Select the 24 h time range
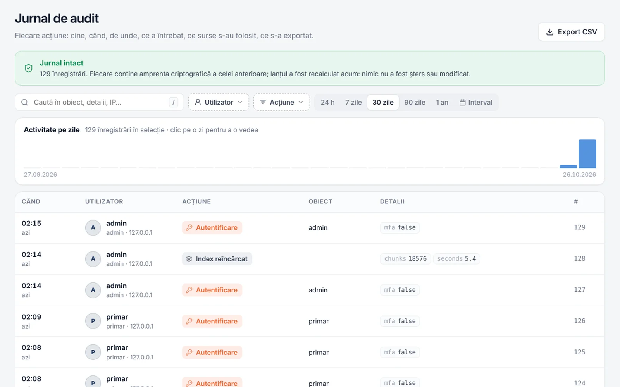The width and height of the screenshot is (620, 387). (x=327, y=102)
